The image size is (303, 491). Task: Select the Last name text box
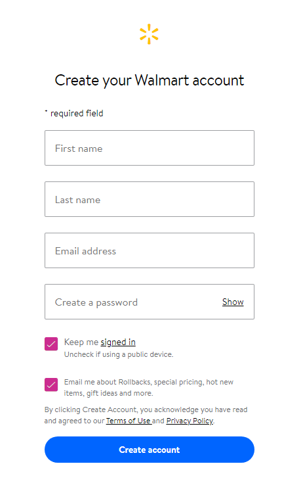(150, 199)
